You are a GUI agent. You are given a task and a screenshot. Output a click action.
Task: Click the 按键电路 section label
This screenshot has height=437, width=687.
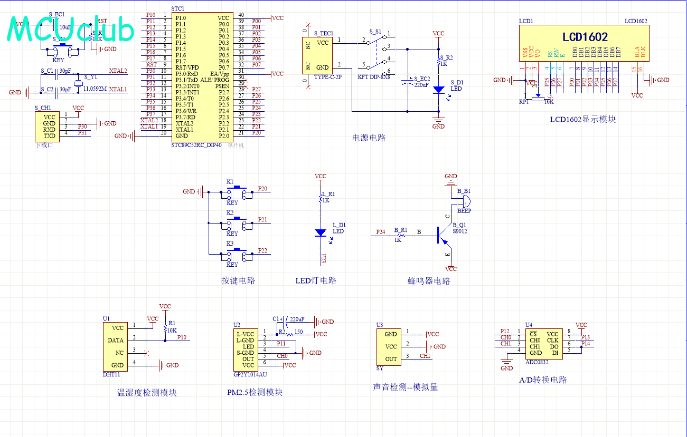coord(238,281)
